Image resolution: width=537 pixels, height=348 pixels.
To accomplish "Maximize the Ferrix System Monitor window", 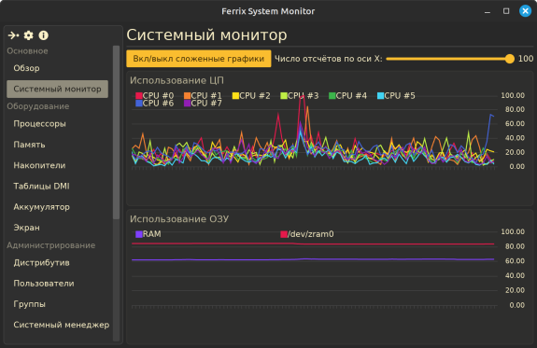I will [506, 11].
